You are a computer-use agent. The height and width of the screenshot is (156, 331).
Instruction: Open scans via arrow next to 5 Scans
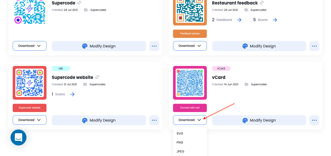[275, 20]
